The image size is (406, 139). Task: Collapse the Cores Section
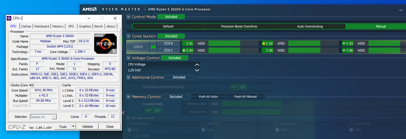point(128,36)
